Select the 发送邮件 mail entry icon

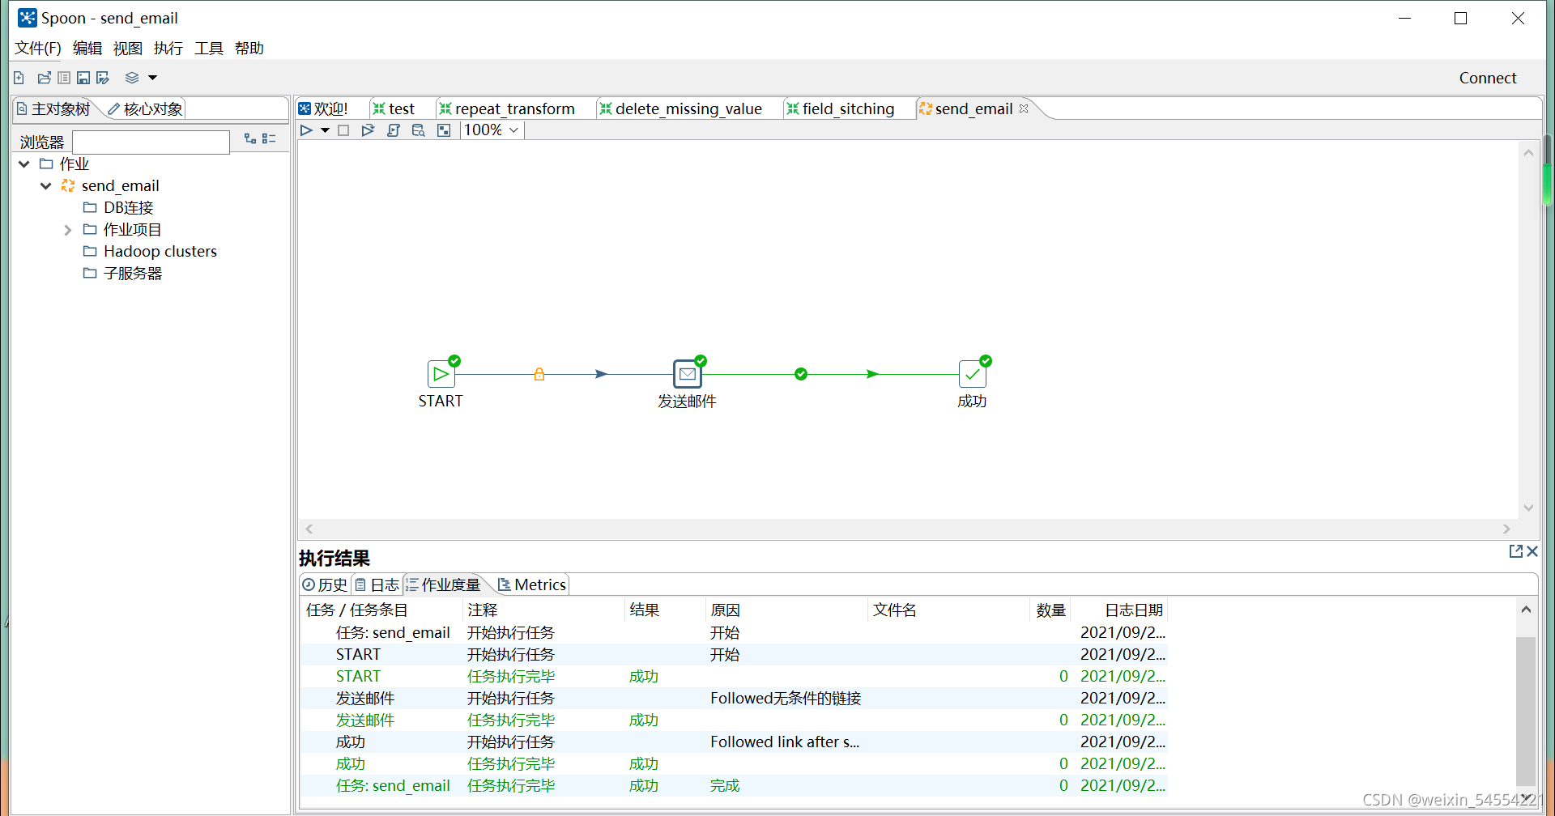coord(688,374)
